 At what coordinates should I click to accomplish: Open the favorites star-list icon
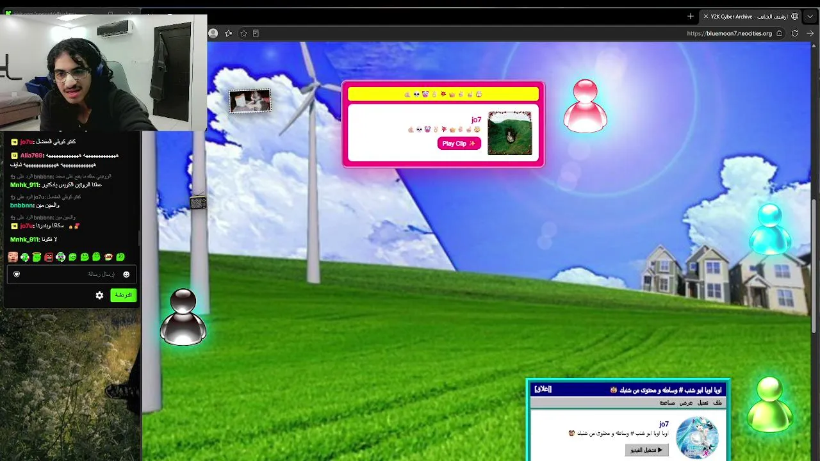[229, 33]
